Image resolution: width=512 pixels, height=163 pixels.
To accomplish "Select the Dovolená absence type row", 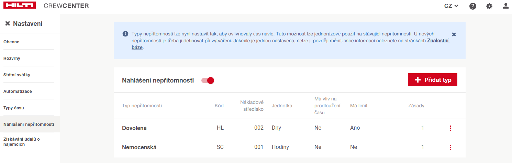I will tap(134, 128).
